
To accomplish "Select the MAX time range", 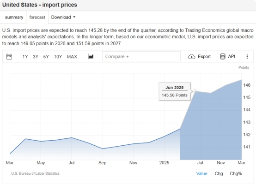I will (72, 57).
